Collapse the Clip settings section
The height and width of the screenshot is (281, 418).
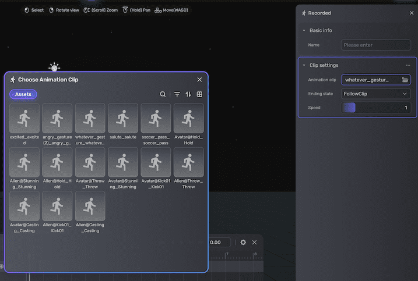[x=304, y=65]
